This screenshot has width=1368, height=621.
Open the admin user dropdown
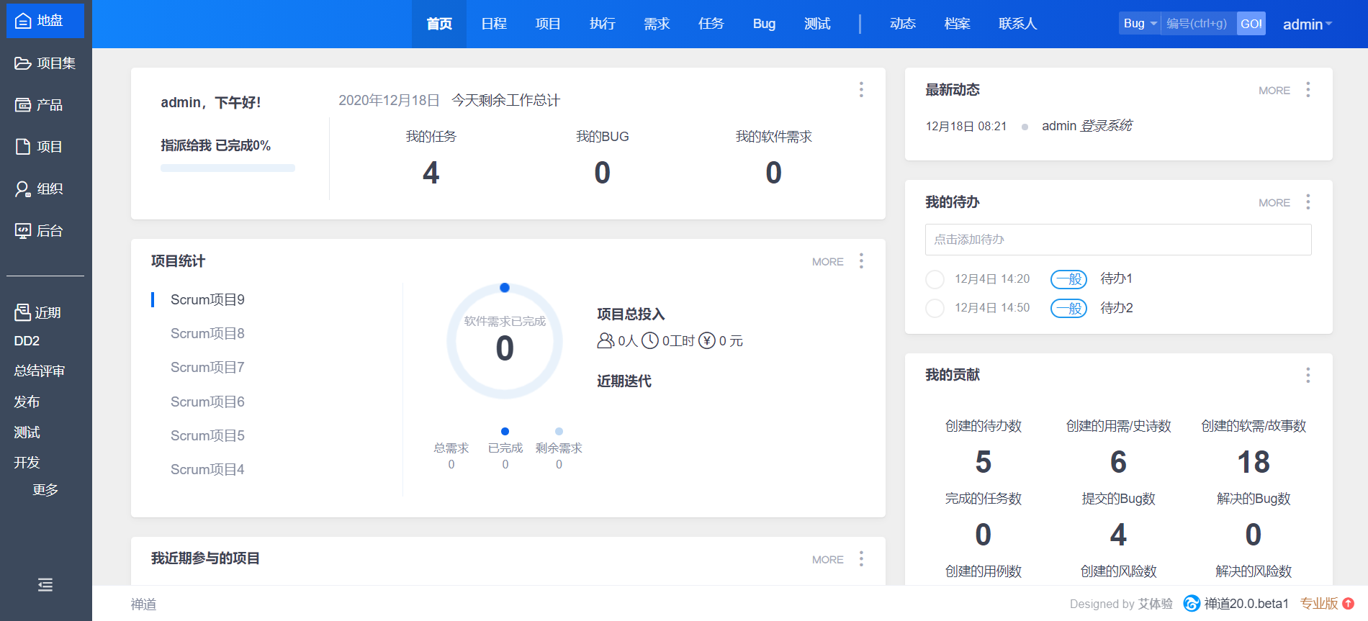[1308, 24]
